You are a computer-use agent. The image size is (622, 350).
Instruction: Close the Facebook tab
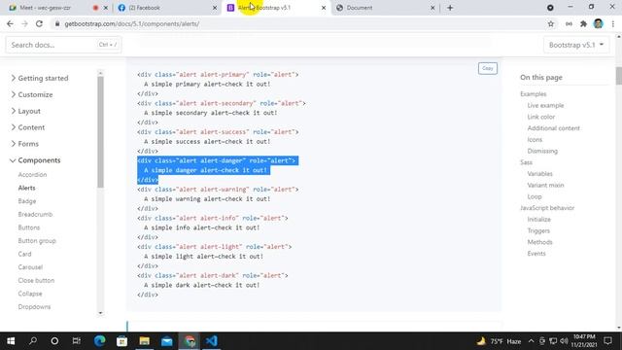(215, 8)
